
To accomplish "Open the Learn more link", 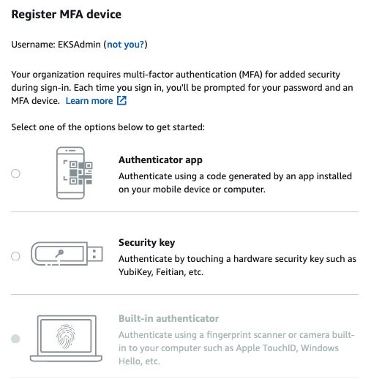I will click(89, 101).
